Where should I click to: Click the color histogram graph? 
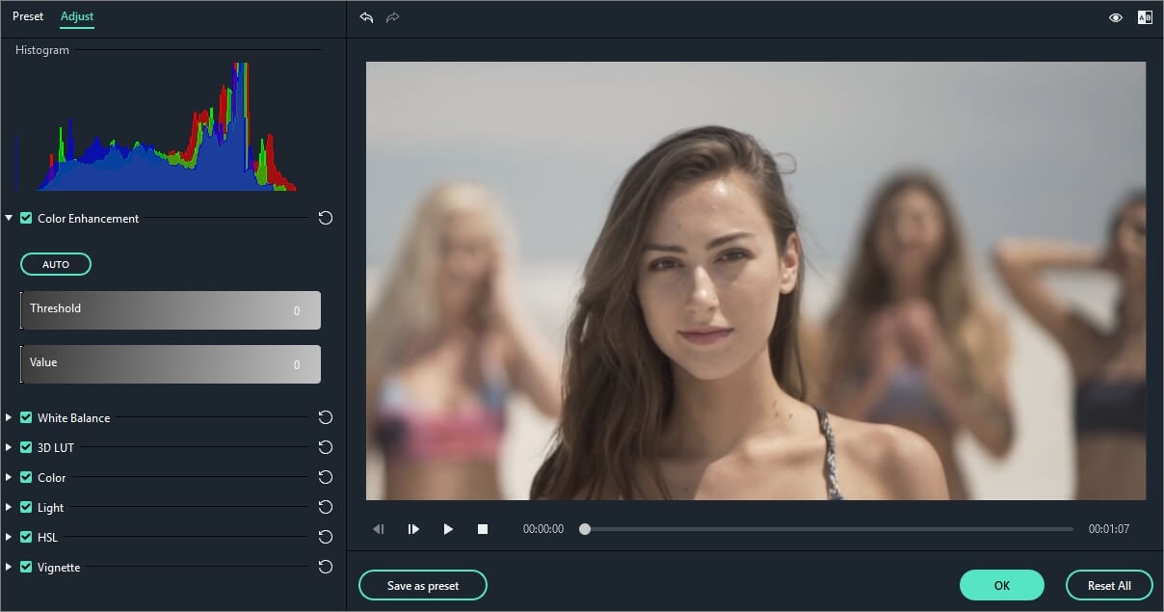click(156, 126)
